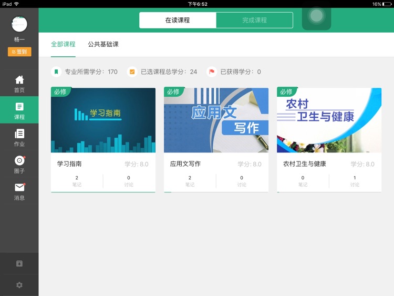
Task: View 讨论 discussions of 应用文写作
Action: [242, 181]
